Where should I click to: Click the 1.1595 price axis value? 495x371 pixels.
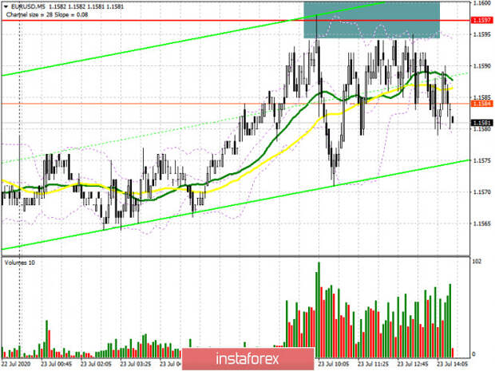[481, 34]
